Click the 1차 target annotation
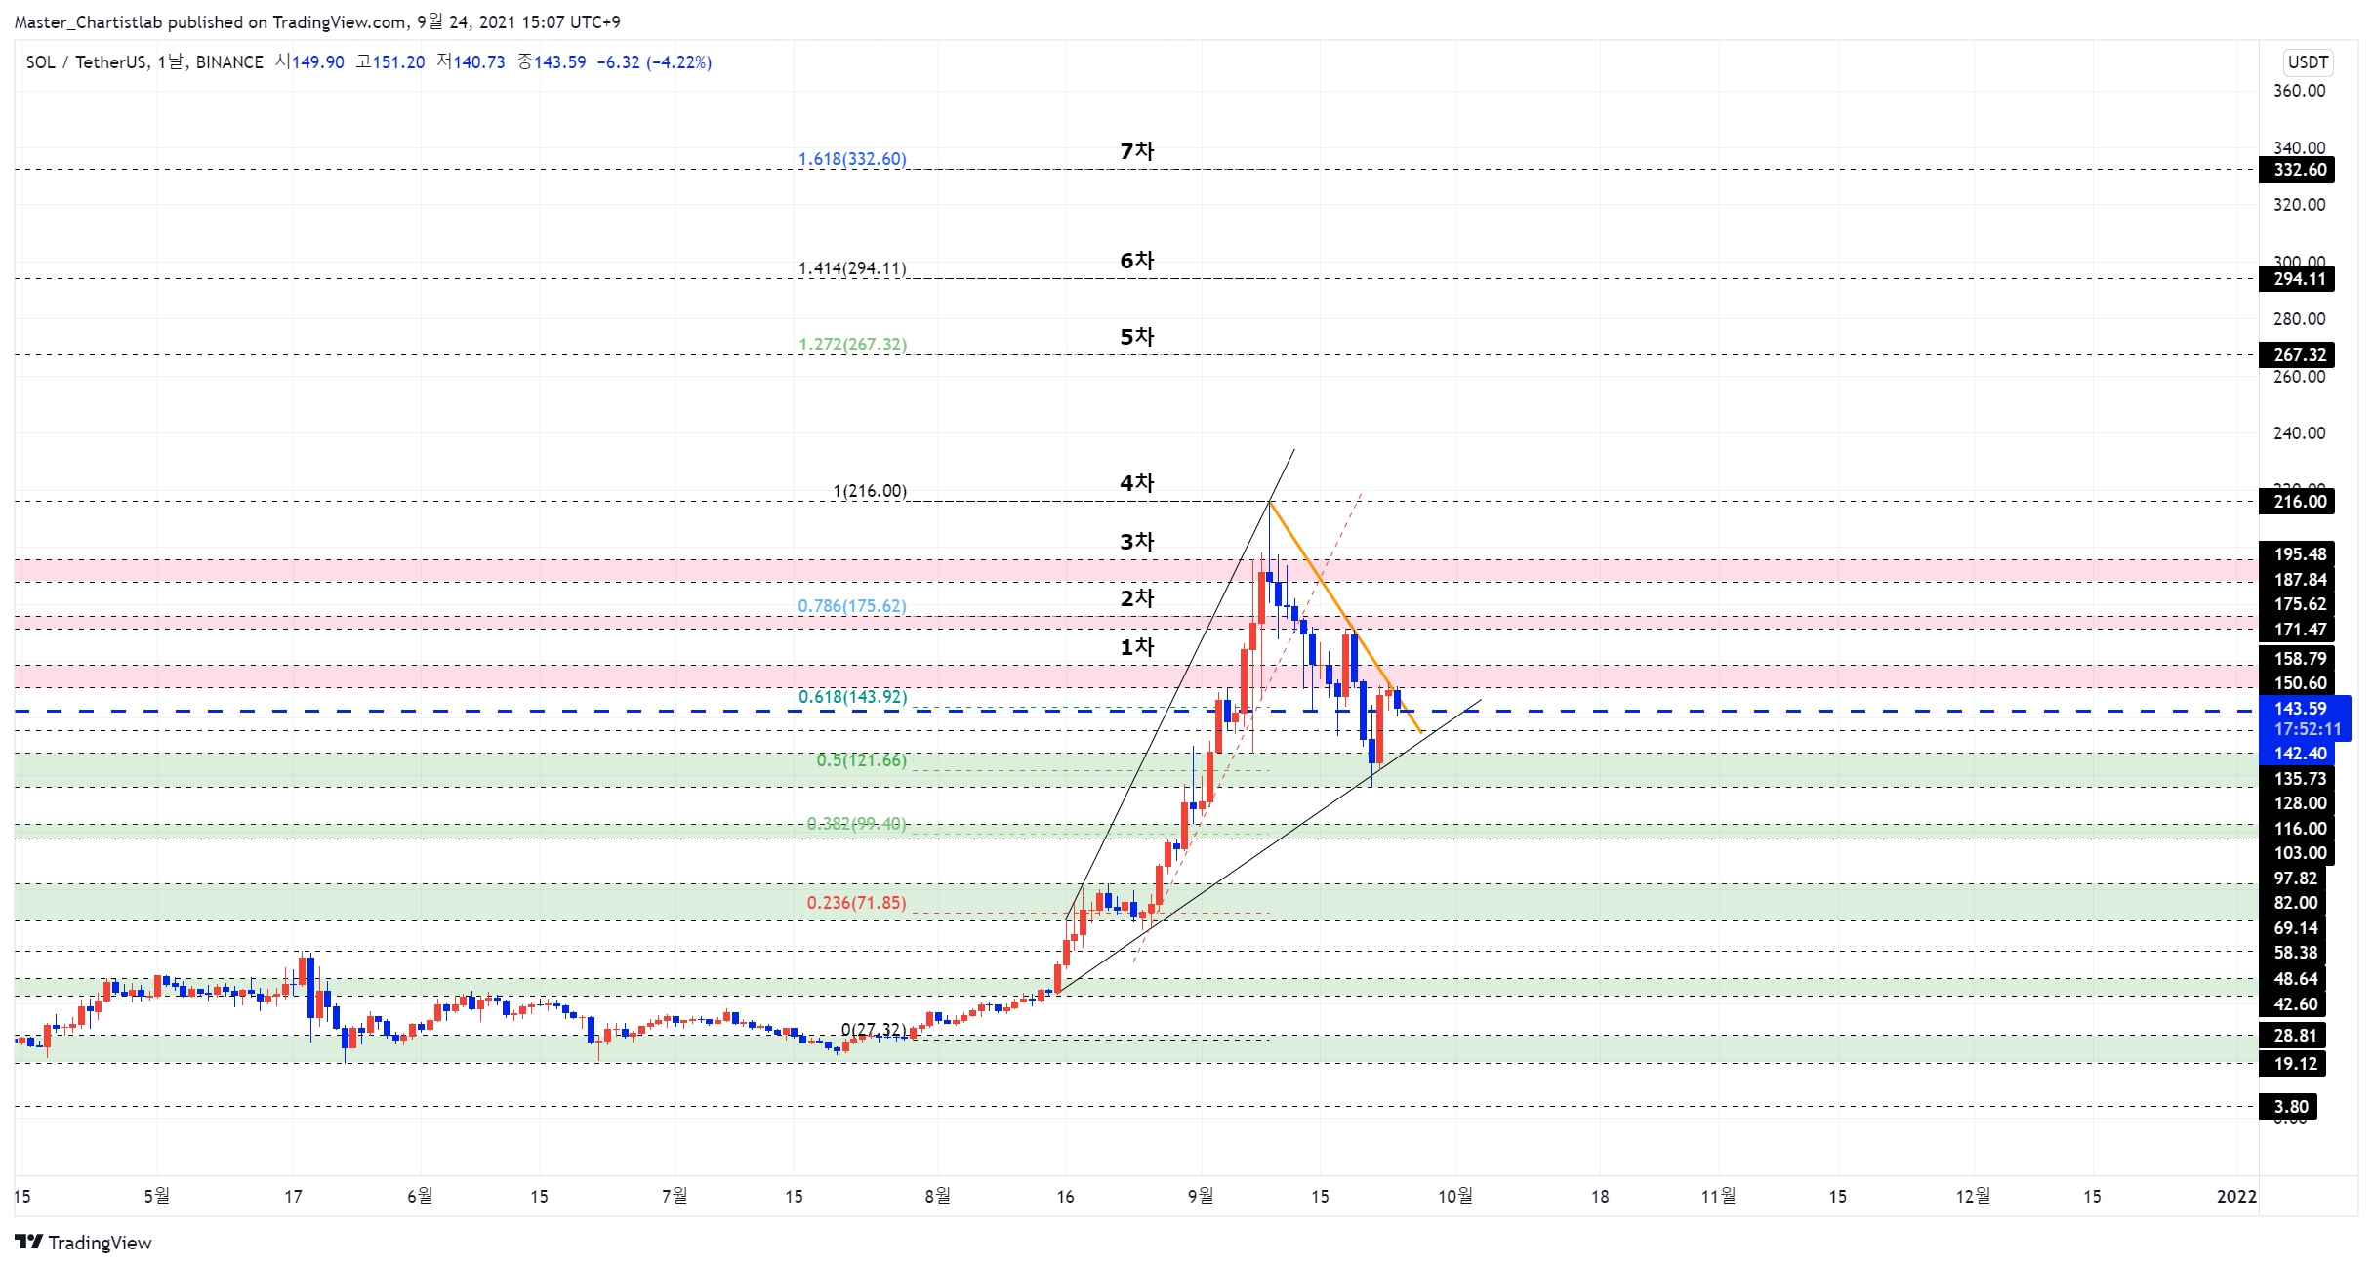This screenshot has width=2373, height=1268. pyautogui.click(x=1137, y=647)
